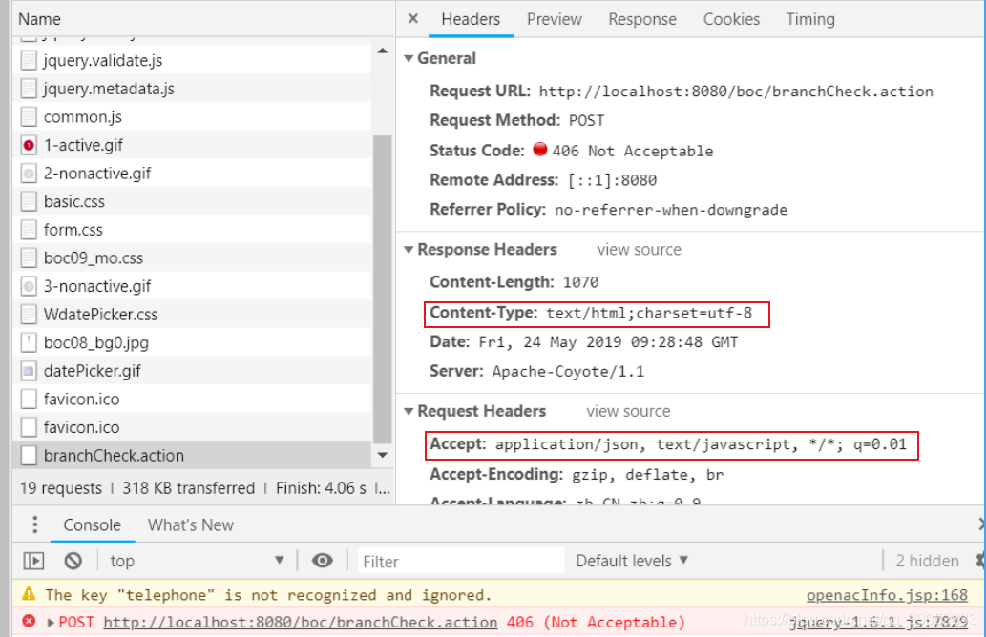Switch to the Preview tab
The image size is (986, 637).
point(554,18)
